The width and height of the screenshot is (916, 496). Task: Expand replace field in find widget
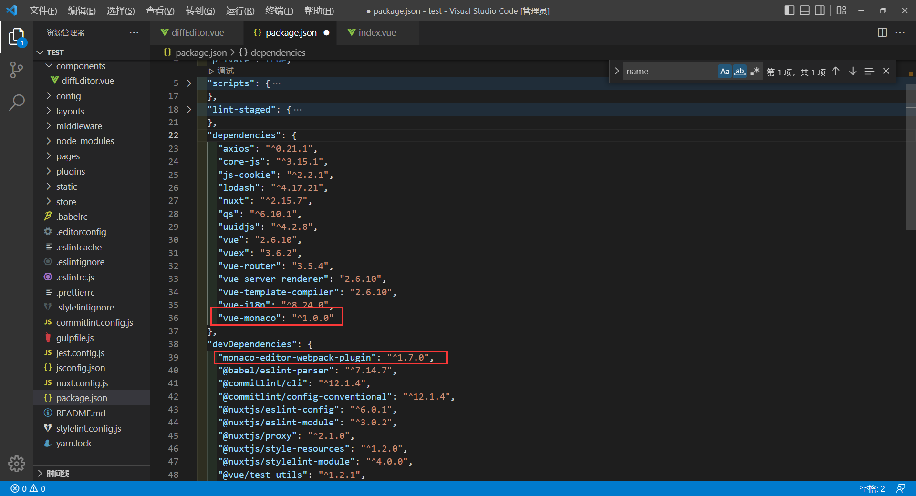(x=617, y=71)
